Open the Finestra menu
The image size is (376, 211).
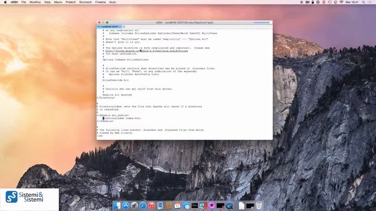tap(100, 2)
